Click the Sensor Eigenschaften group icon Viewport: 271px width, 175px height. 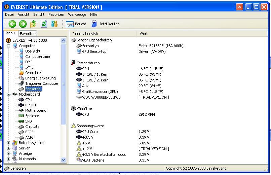click(74, 40)
